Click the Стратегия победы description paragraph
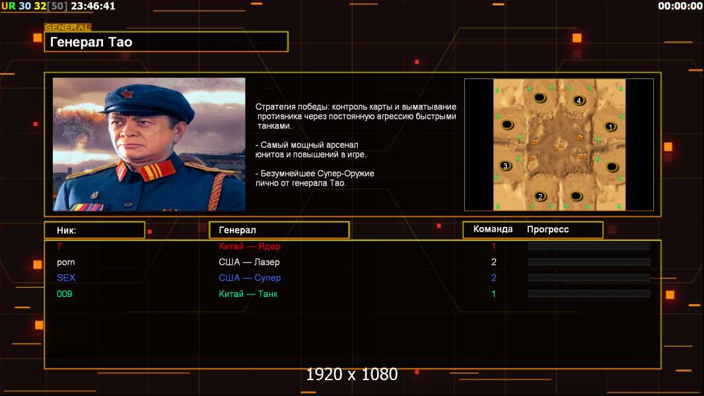The width and height of the screenshot is (704, 396). pos(355,116)
